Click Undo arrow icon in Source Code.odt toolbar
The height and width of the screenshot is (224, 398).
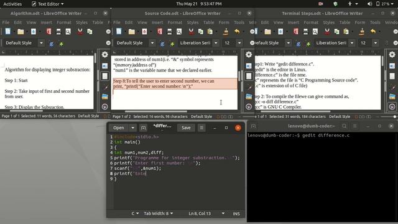pos(237,32)
